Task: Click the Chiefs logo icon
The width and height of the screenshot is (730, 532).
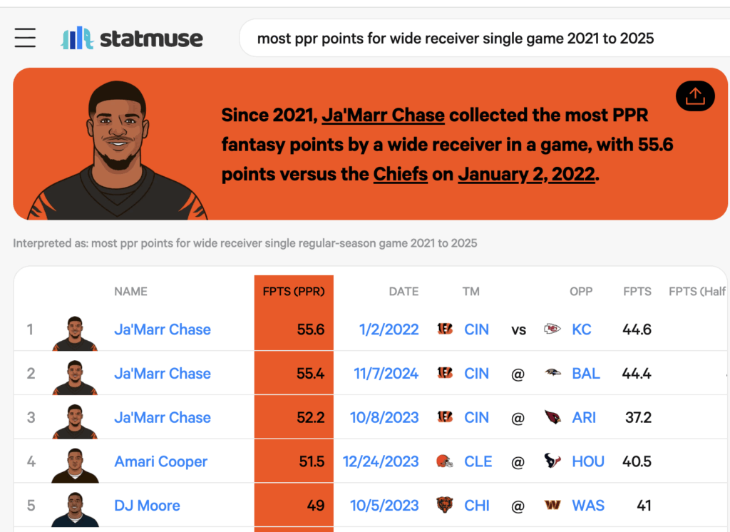Action: point(552,329)
